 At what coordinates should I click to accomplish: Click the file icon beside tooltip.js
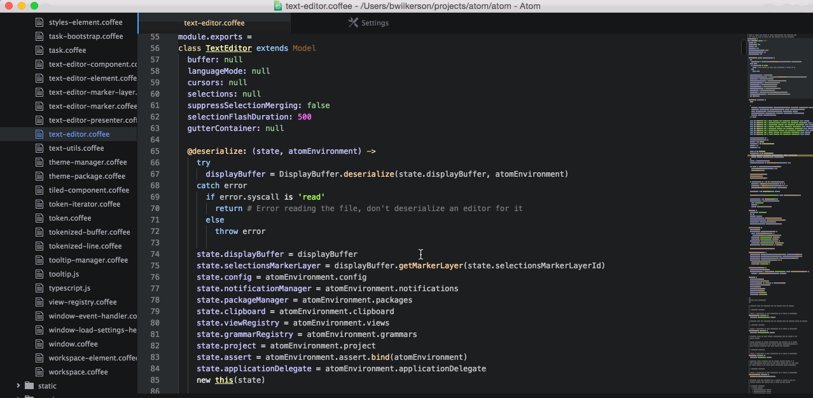coord(39,273)
